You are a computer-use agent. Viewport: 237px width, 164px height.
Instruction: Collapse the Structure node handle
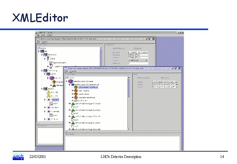[x=42, y=55]
